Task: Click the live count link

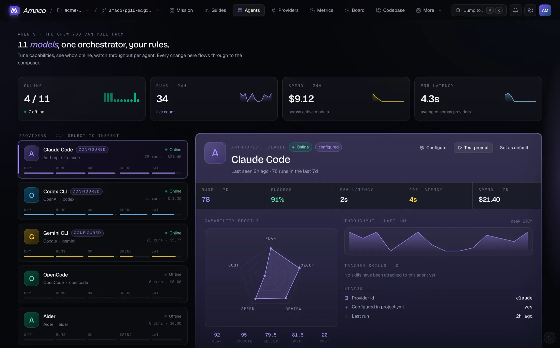Action: tap(165, 112)
